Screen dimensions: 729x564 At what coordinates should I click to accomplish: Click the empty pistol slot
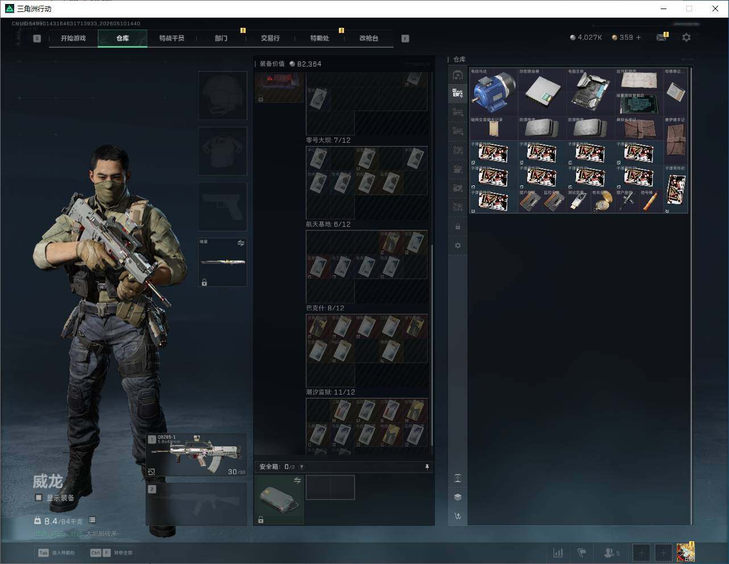point(222,206)
